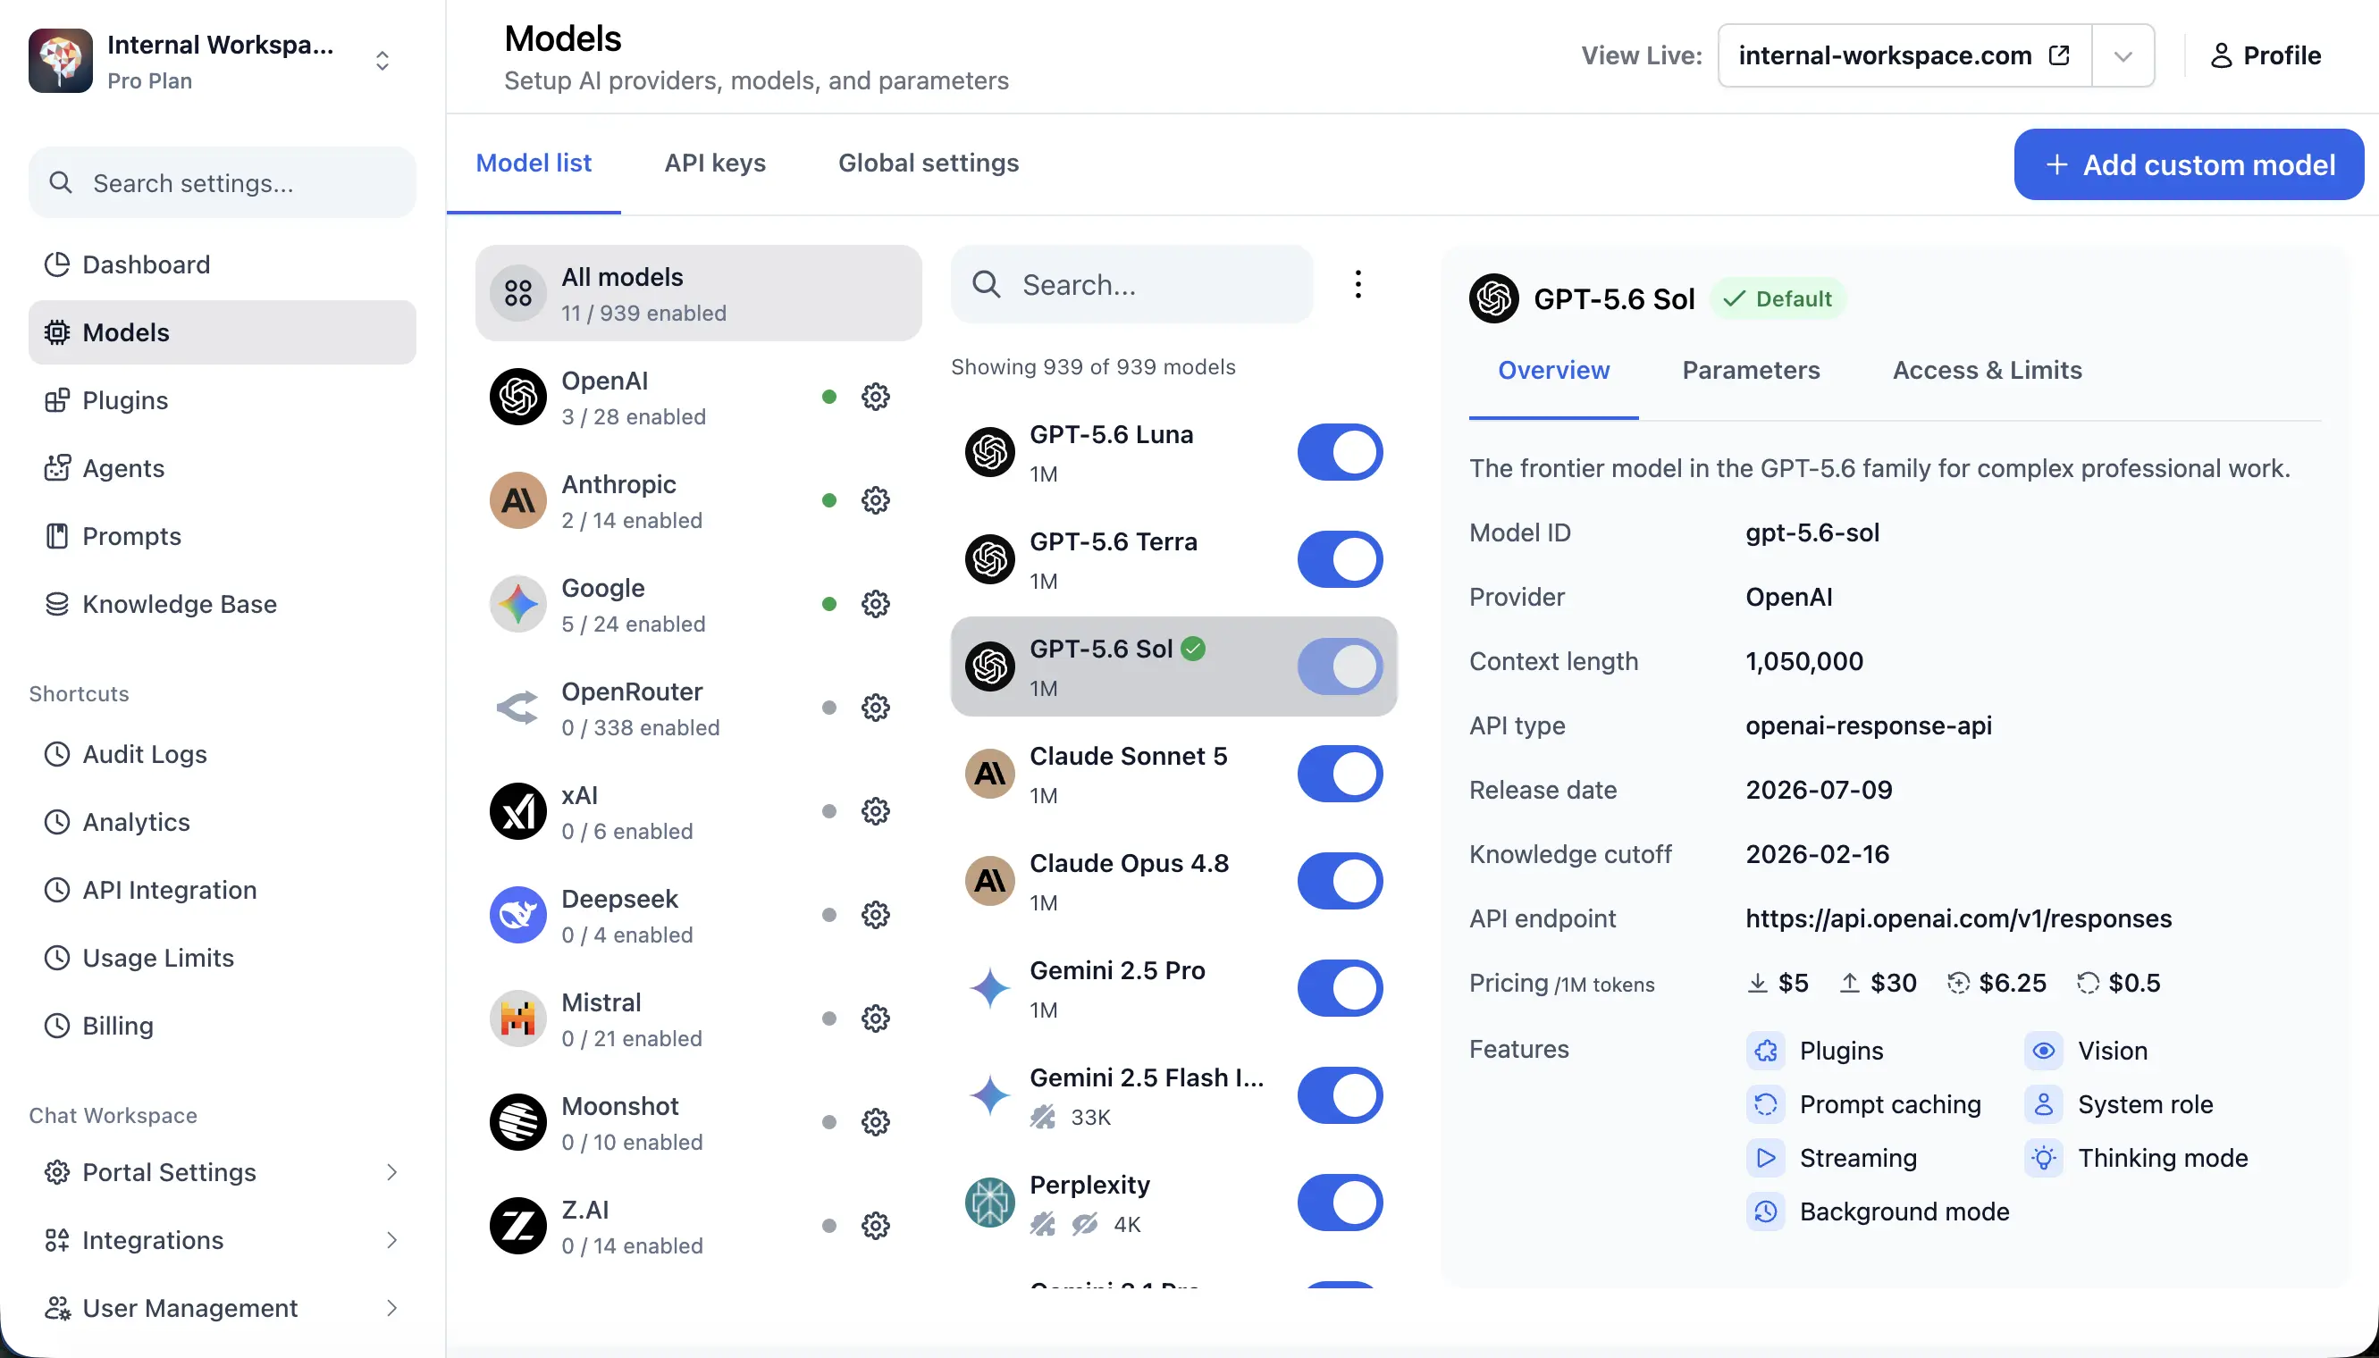Disable the Gemini 2.5 Pro model
The height and width of the screenshot is (1358, 2379).
1340,990
